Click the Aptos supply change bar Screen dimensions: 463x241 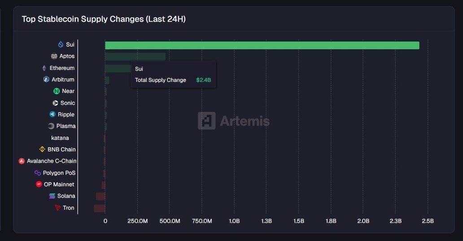click(x=135, y=56)
